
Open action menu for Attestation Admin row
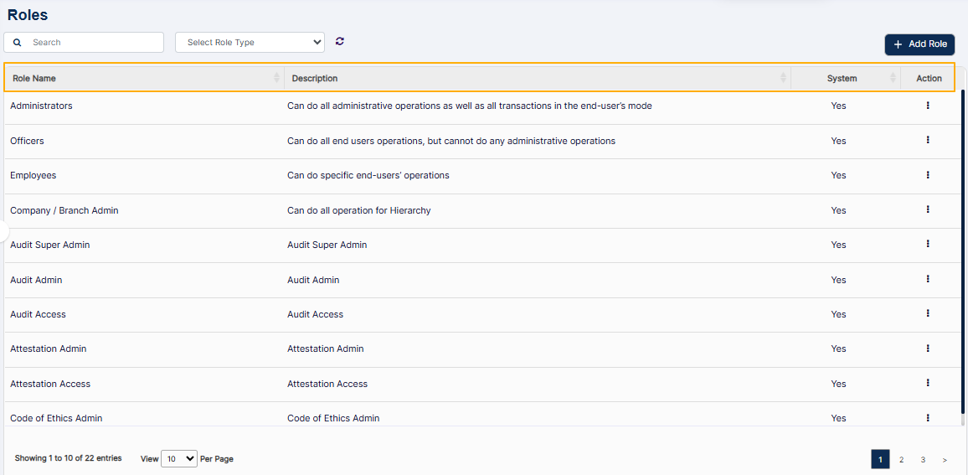[928, 349]
